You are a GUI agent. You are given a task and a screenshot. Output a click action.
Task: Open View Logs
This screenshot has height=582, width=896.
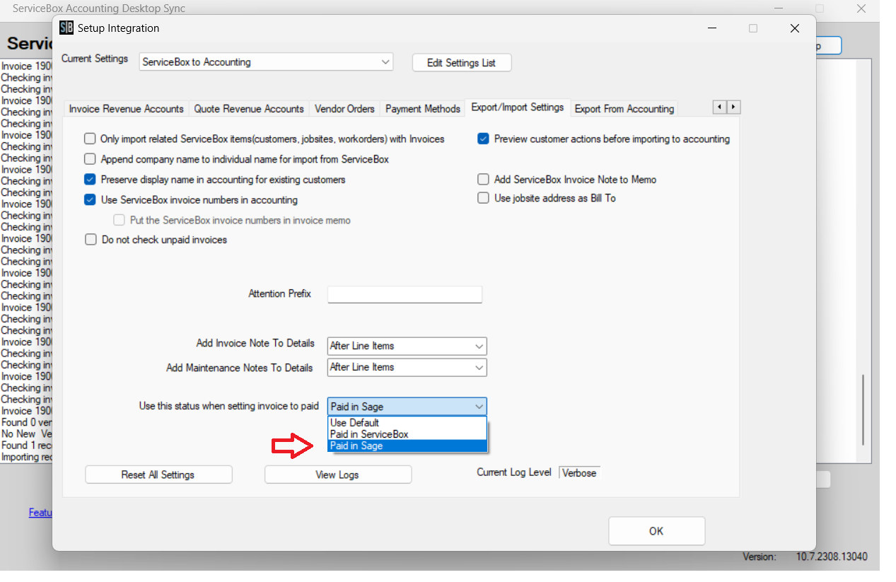337,475
